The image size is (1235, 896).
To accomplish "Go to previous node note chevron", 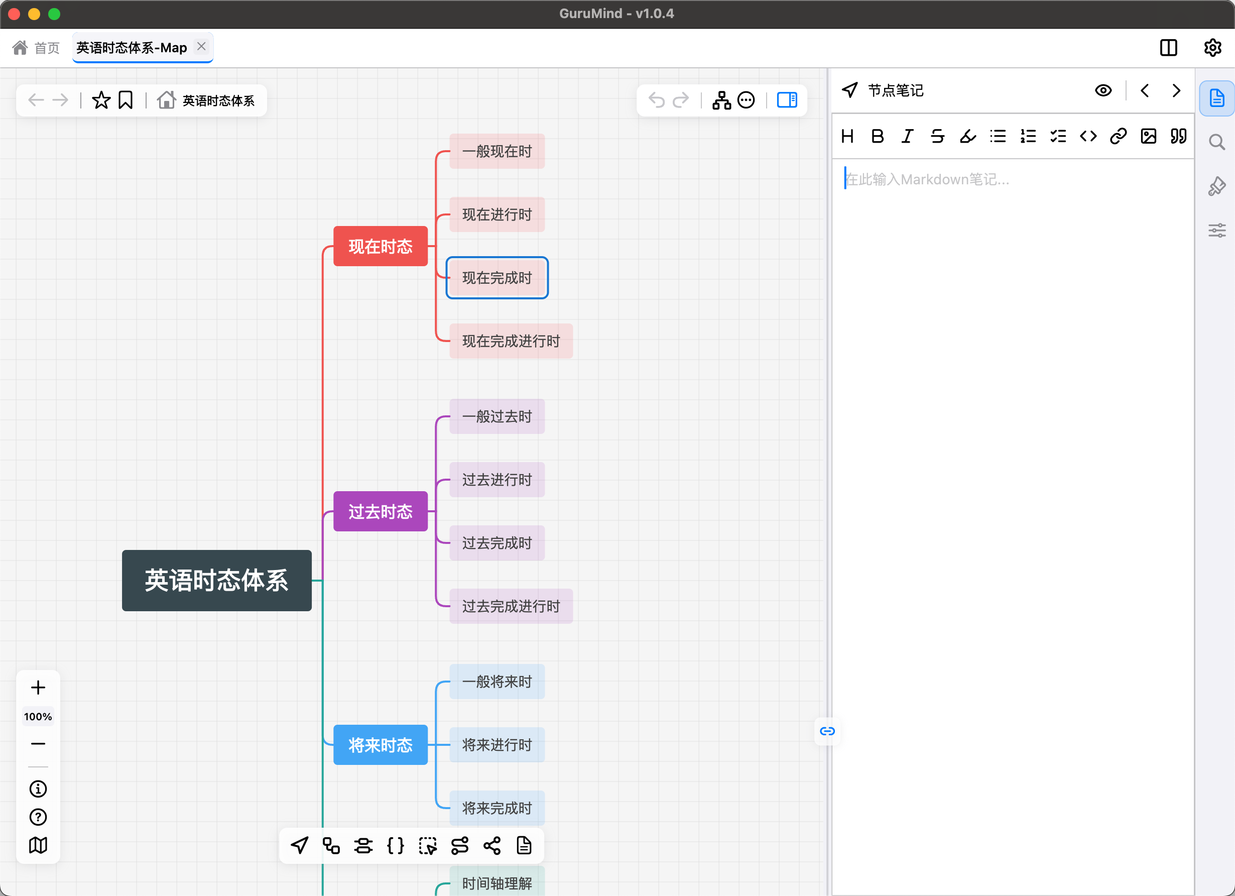I will (x=1145, y=90).
